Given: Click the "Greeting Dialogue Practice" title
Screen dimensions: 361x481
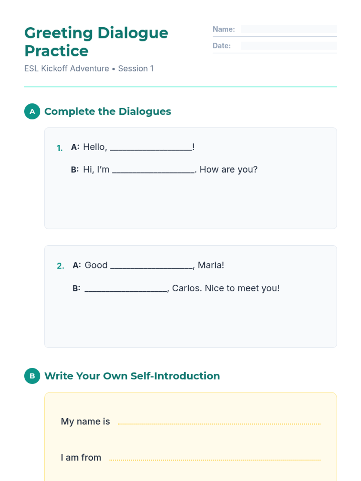Looking at the screenshot, I should pyautogui.click(x=96, y=42).
